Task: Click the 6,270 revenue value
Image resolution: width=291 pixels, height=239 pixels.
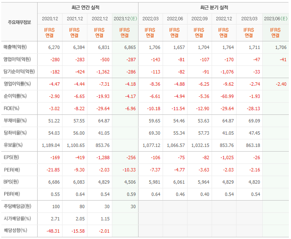Action: pyautogui.click(x=54, y=47)
